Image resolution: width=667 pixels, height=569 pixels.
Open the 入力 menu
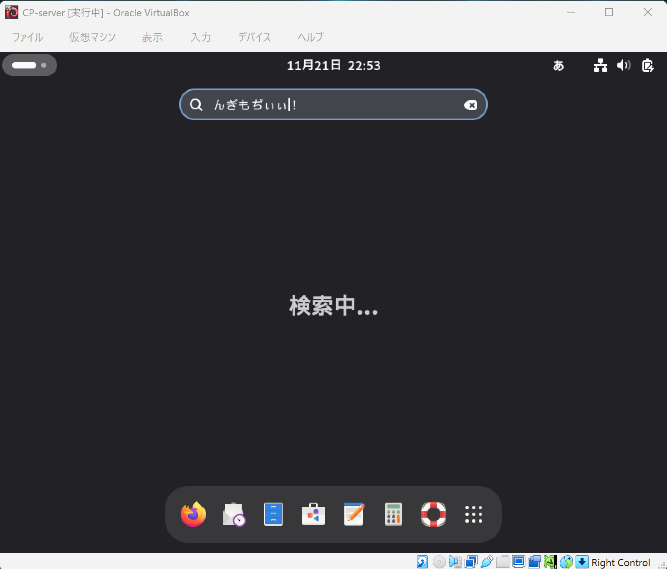tap(201, 37)
